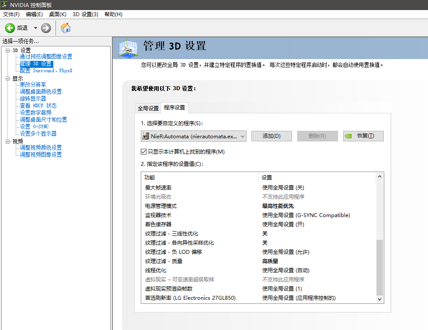The width and height of the screenshot is (428, 330).
Task: Select the 着色缓存器 row
Action: [258, 224]
